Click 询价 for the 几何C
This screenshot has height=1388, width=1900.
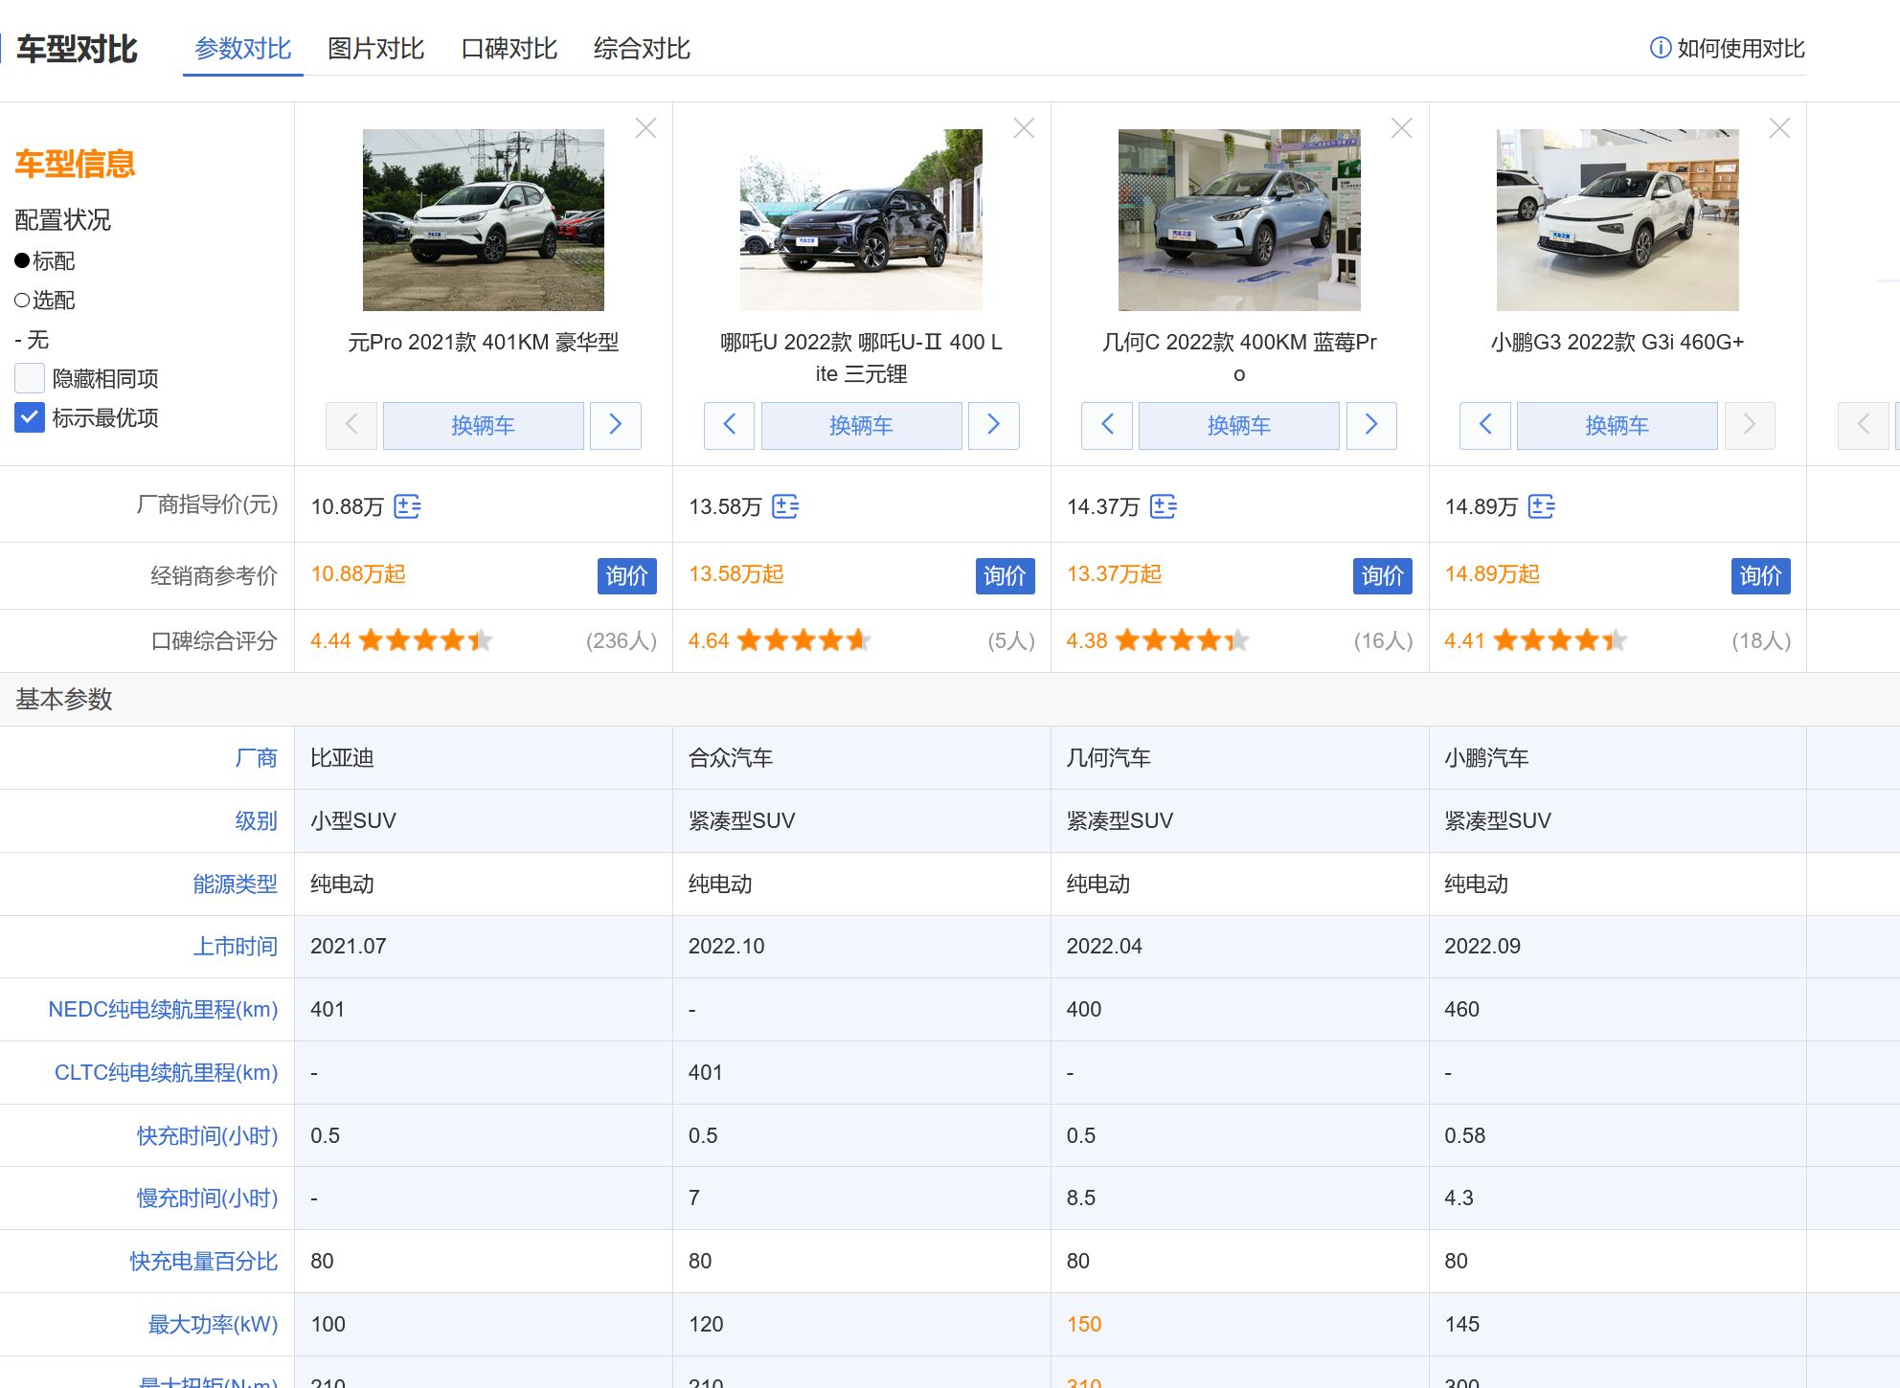(x=1383, y=576)
